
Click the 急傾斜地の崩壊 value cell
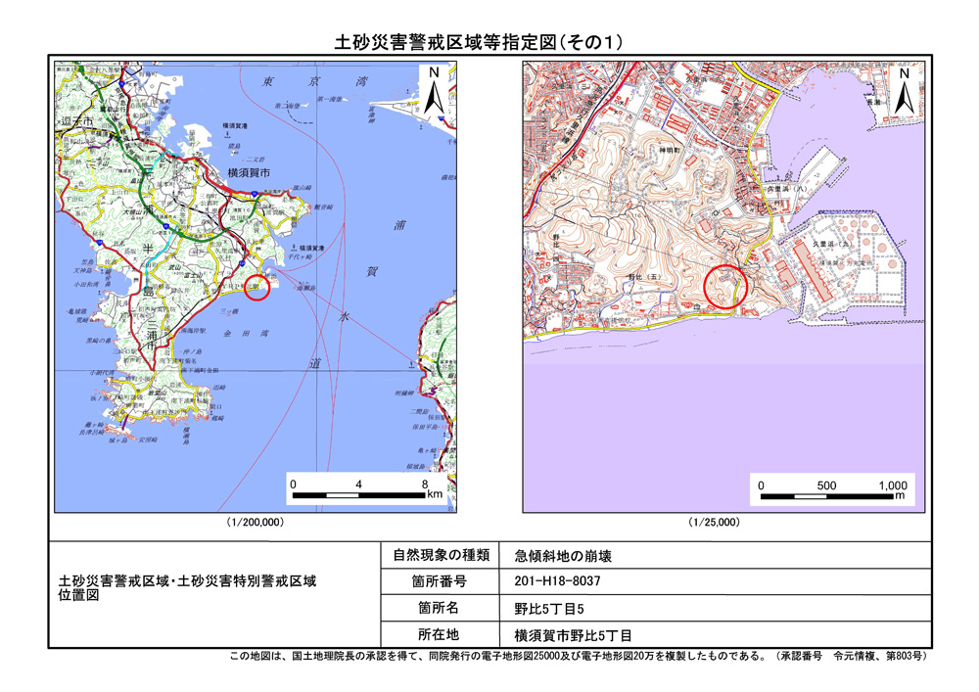click(563, 555)
